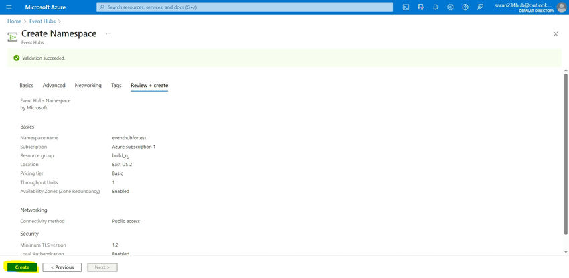
Task: Select the Minimum TLS version value 1.2
Action: pyautogui.click(x=115, y=245)
